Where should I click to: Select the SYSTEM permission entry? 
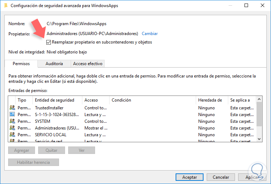(132, 121)
